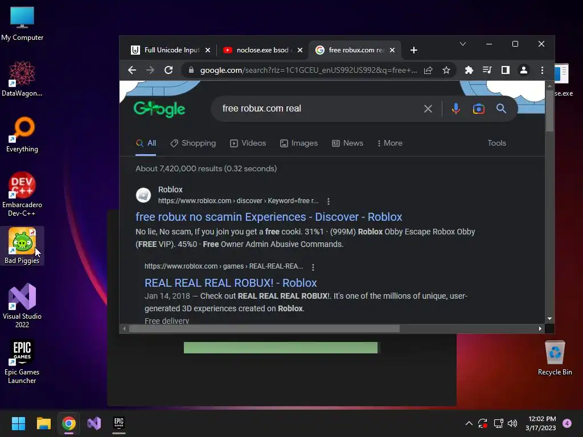Viewport: 583px width, 437px height.
Task: Open the notification badge showing 4
Action: (567, 423)
